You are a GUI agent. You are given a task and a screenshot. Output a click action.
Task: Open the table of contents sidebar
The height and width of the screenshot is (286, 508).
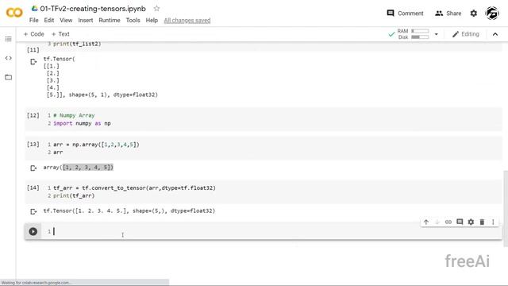click(9, 39)
